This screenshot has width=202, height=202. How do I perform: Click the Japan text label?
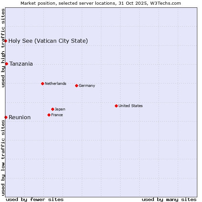tap(60, 109)
